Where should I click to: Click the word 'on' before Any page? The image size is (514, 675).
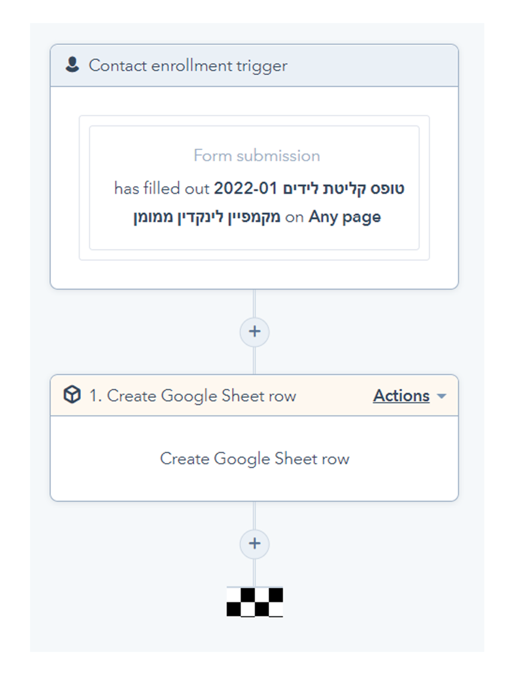pyautogui.click(x=294, y=217)
